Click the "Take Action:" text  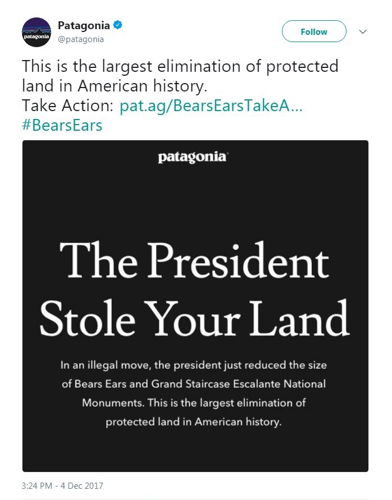pos(68,105)
